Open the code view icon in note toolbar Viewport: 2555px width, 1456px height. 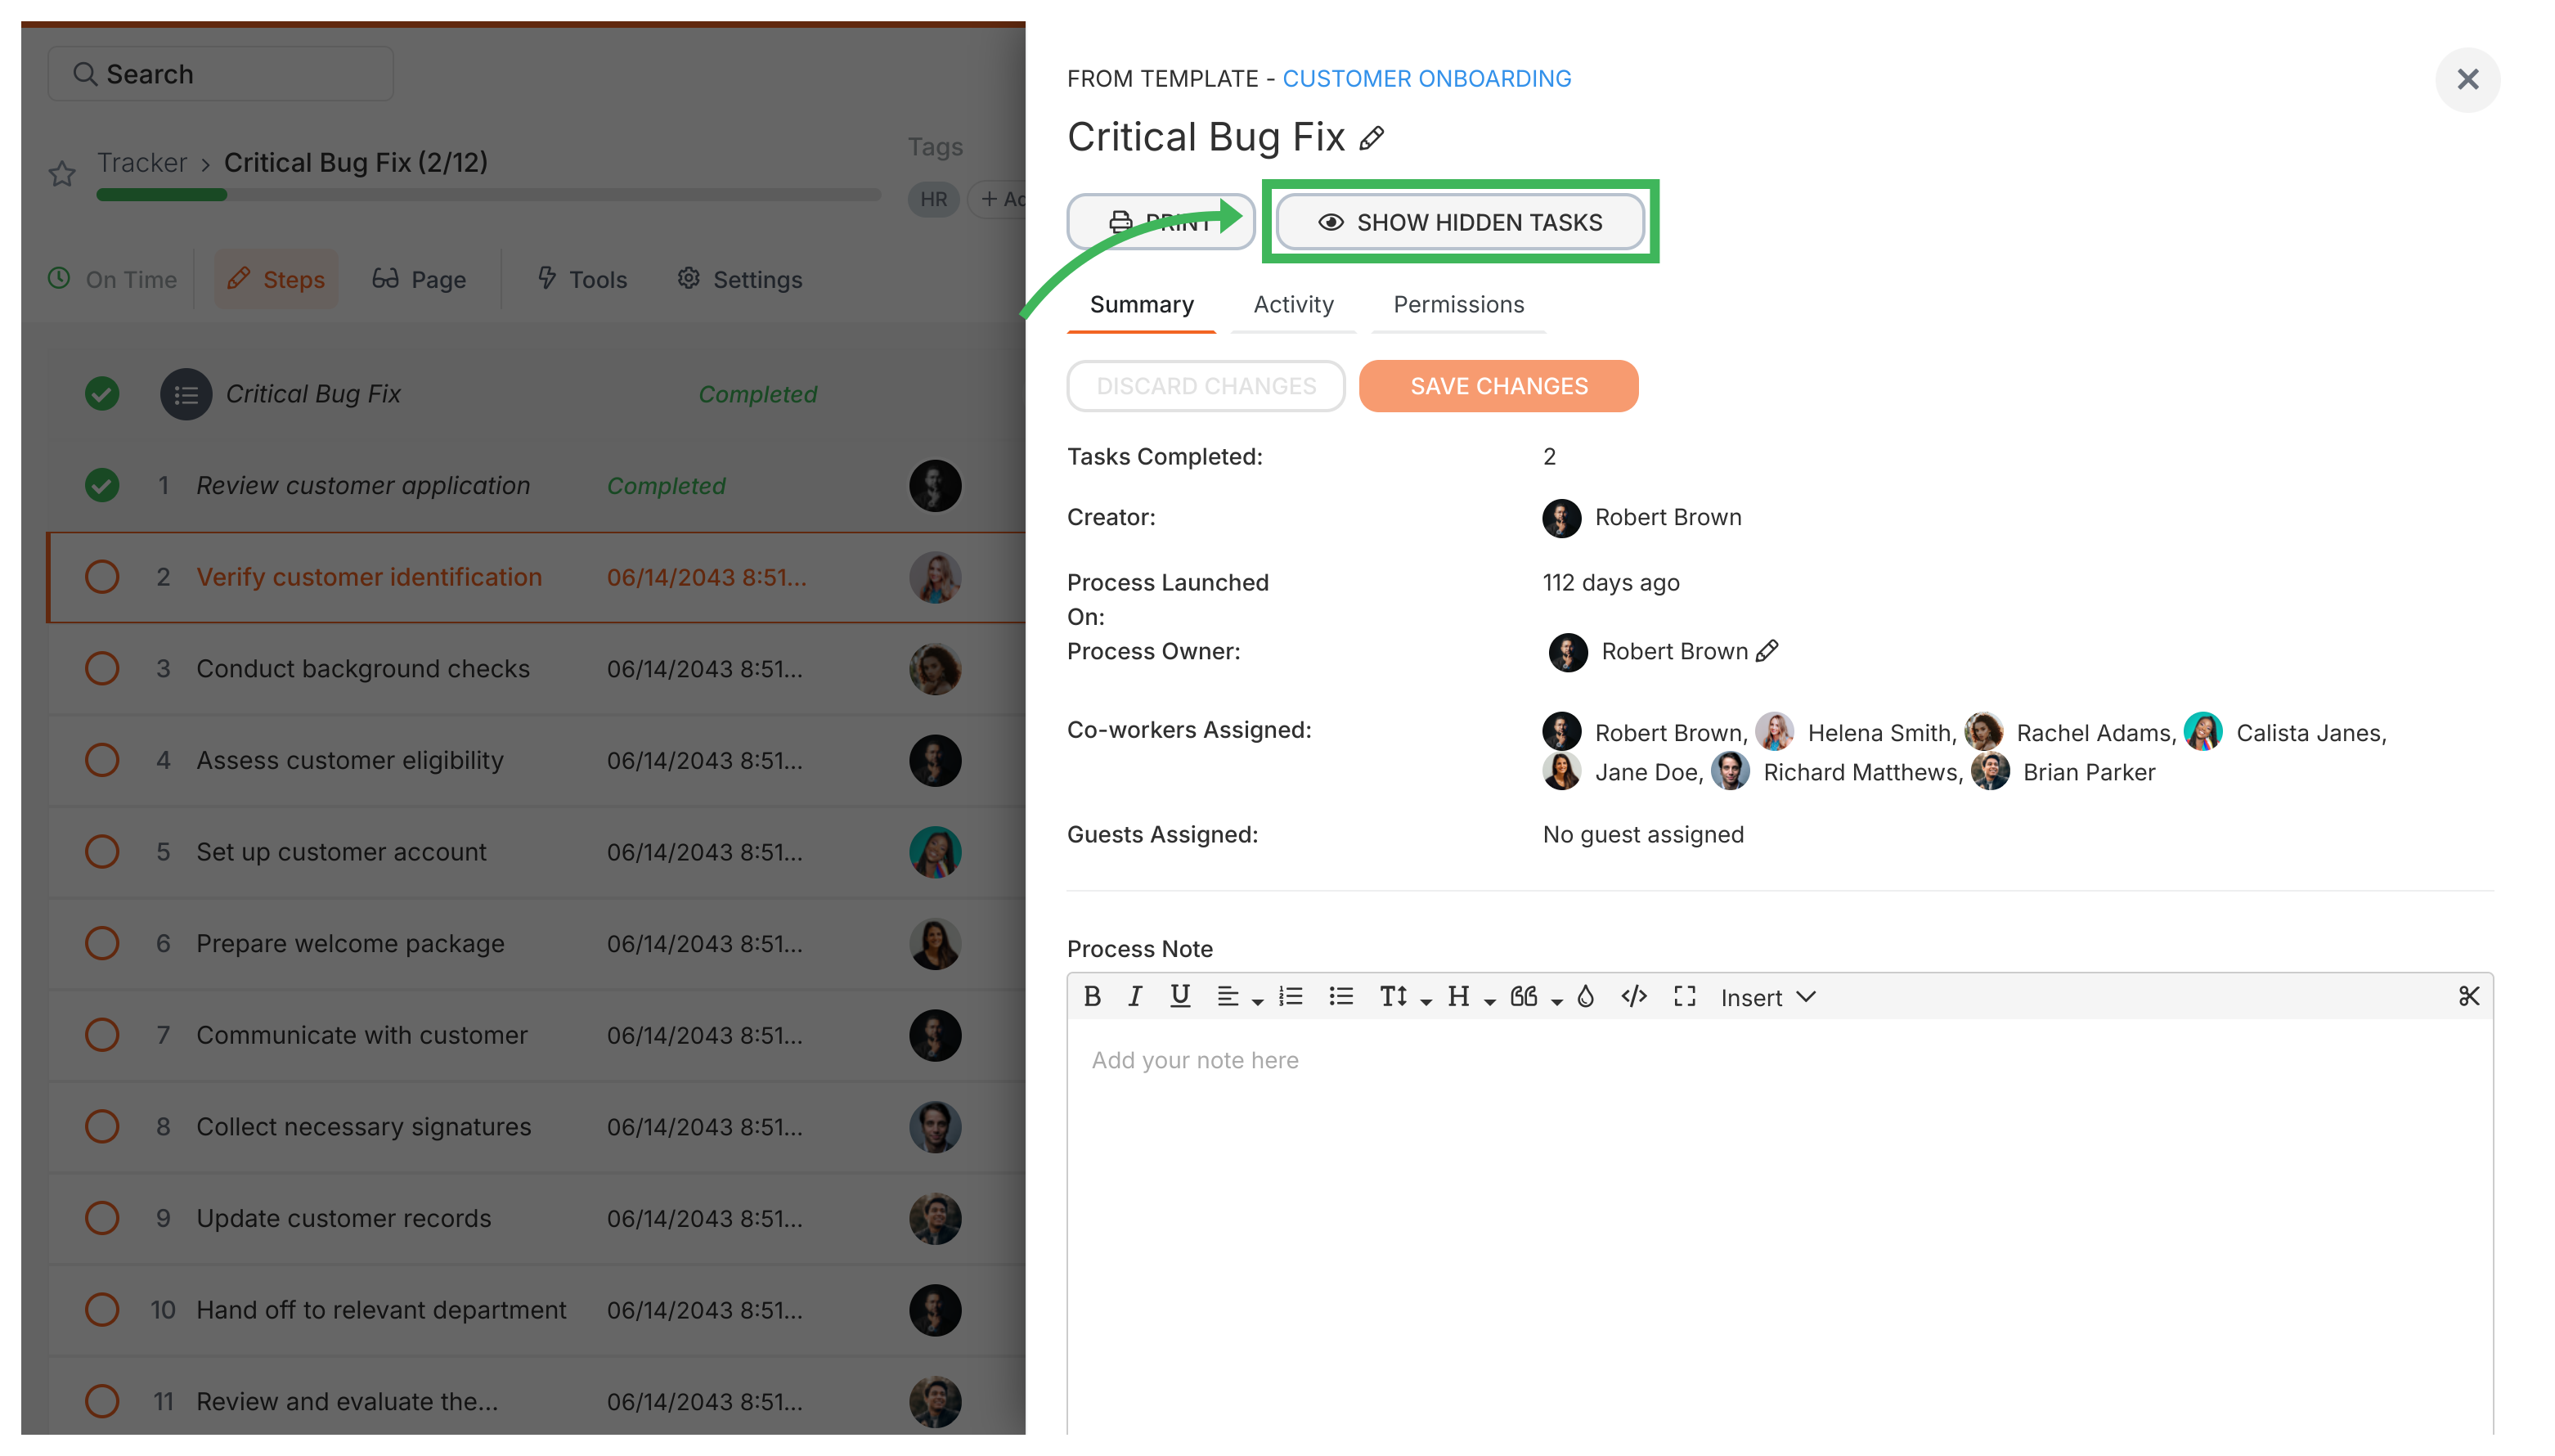(1634, 996)
